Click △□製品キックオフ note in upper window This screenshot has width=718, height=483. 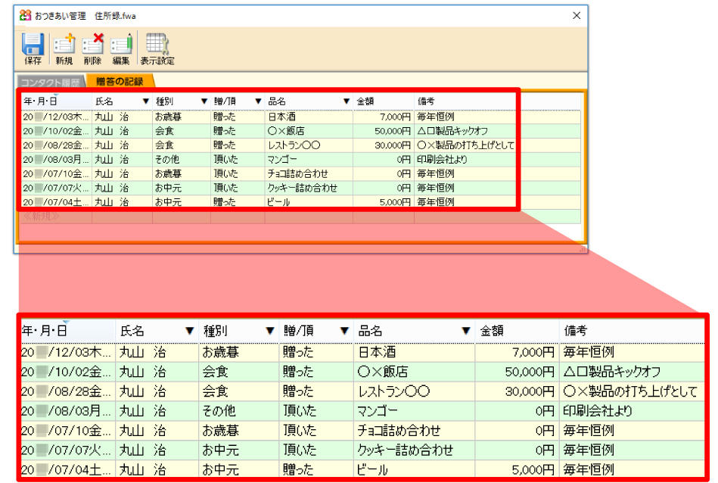click(452, 131)
